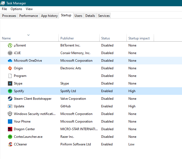Click the Windows Security shield icon
Image resolution: width=182 pixels, height=159 pixels.
pyautogui.click(x=10, y=114)
